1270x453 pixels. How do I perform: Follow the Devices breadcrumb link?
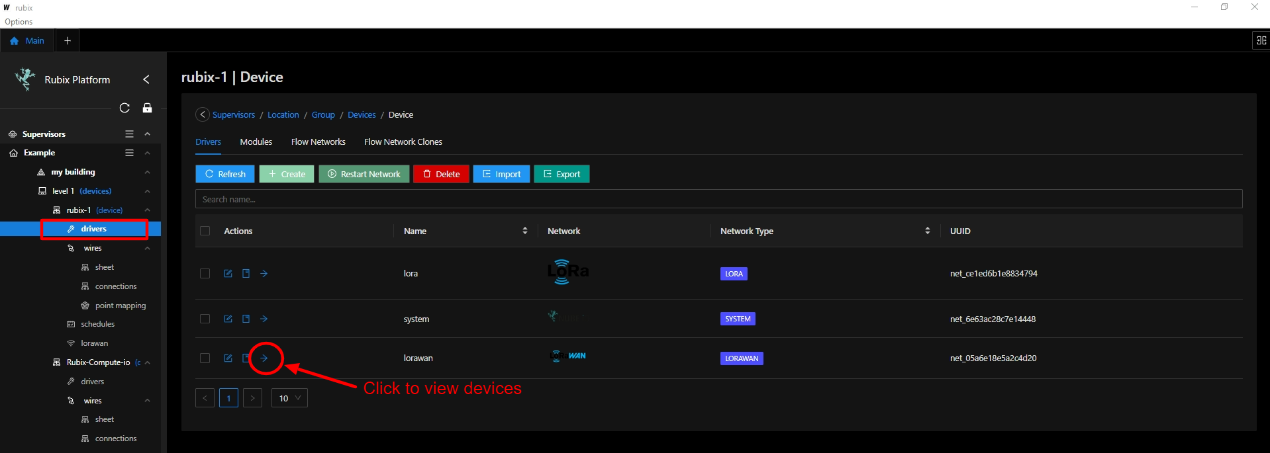point(362,114)
